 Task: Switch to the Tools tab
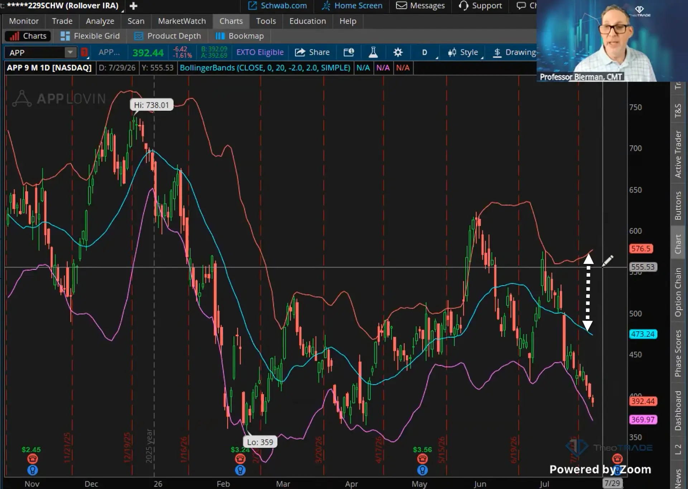(266, 21)
